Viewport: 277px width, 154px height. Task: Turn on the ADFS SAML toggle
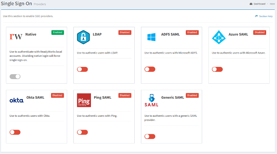pyautogui.click(x=150, y=69)
